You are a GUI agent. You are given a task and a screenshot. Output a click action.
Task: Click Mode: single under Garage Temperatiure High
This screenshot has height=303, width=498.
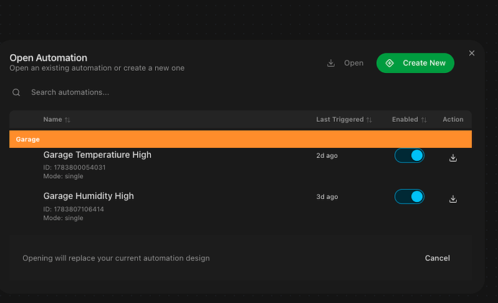click(64, 176)
